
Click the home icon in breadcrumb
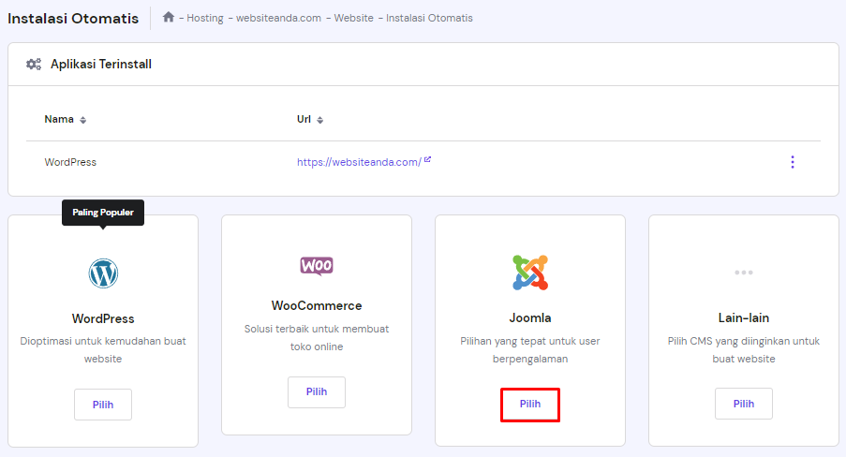[x=169, y=17]
